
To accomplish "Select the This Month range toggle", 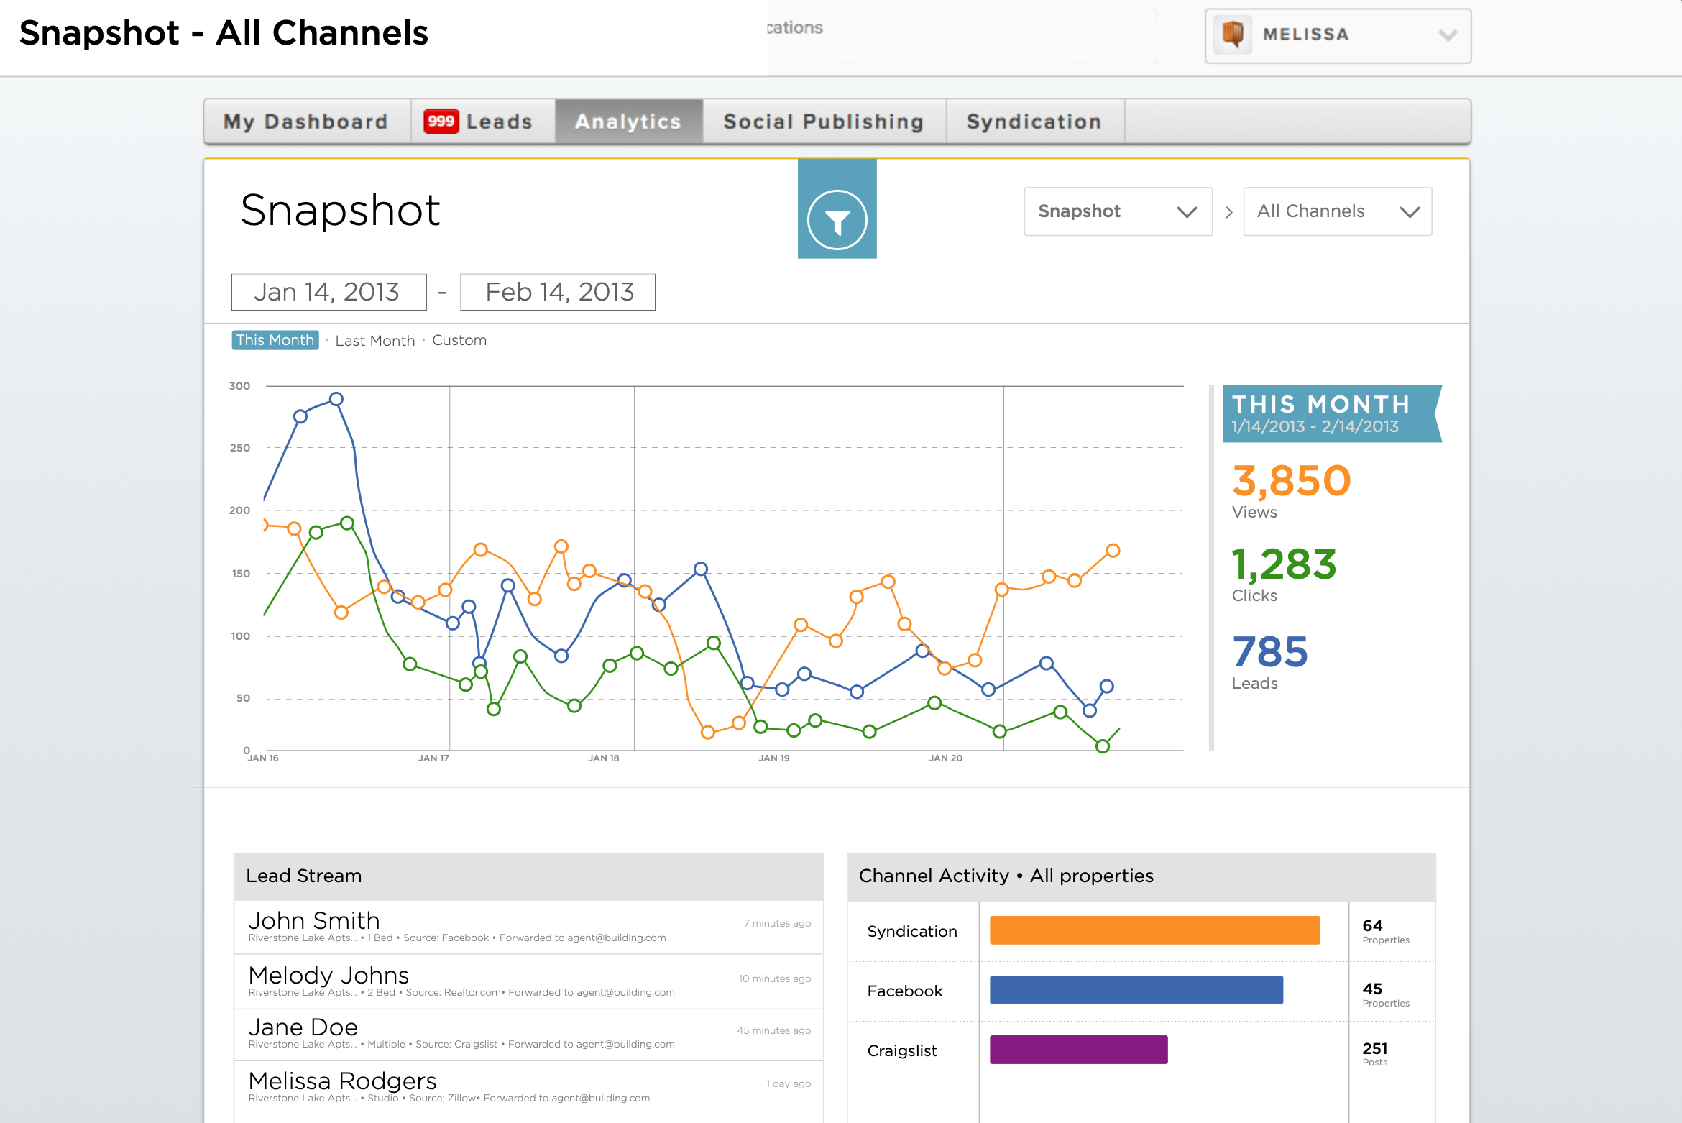I will pyautogui.click(x=275, y=340).
